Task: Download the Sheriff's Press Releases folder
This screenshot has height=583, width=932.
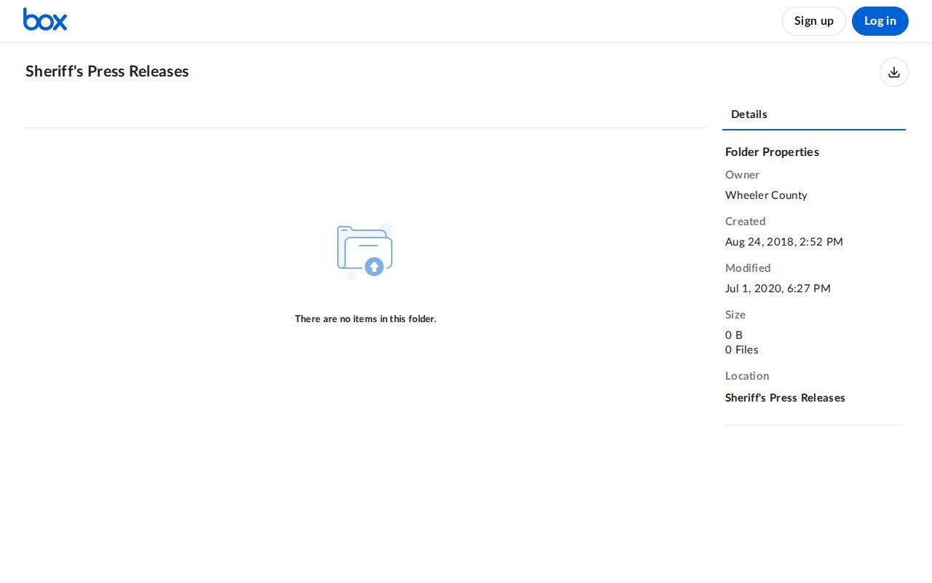Action: pos(894,72)
